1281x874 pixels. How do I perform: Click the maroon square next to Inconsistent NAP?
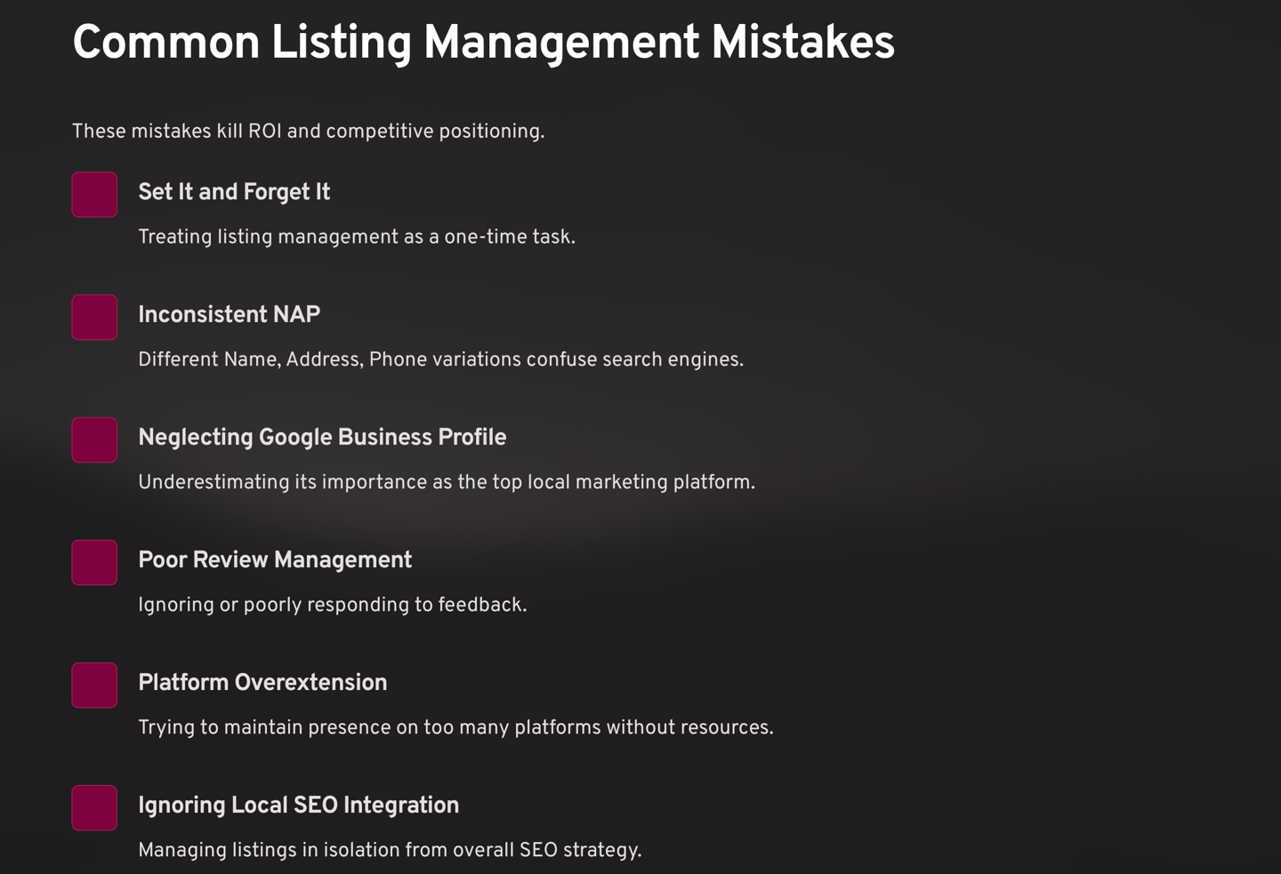pos(94,317)
